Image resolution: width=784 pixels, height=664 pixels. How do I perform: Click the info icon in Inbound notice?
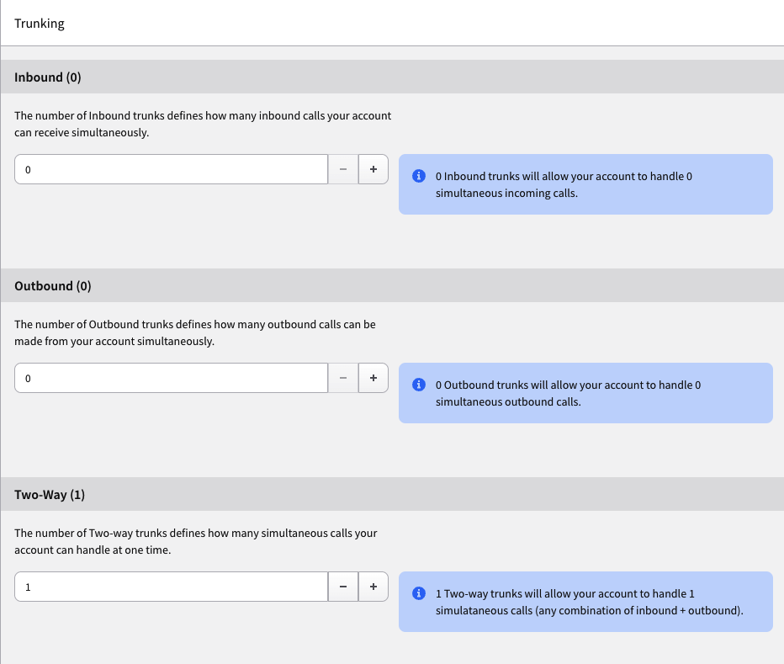tap(419, 176)
